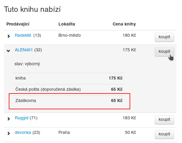
Task: Buy the book from RadekM. for 180 Kč
Action: pyautogui.click(x=164, y=37)
